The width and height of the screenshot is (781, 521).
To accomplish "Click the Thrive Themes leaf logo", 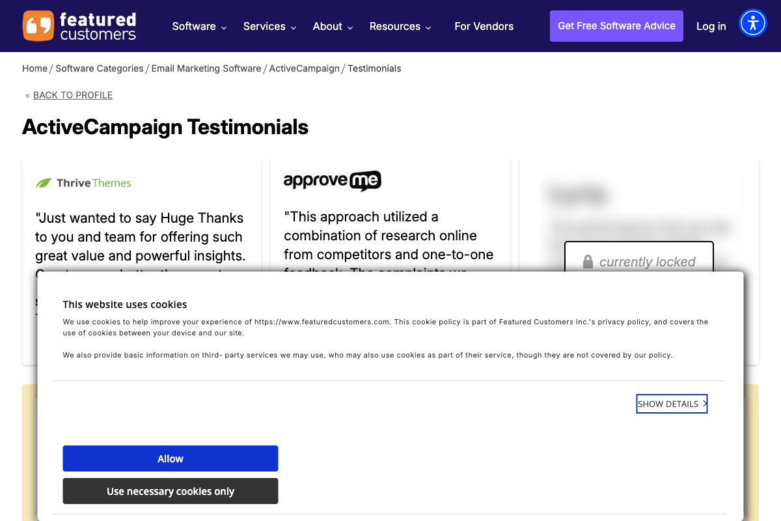I will 44,182.
